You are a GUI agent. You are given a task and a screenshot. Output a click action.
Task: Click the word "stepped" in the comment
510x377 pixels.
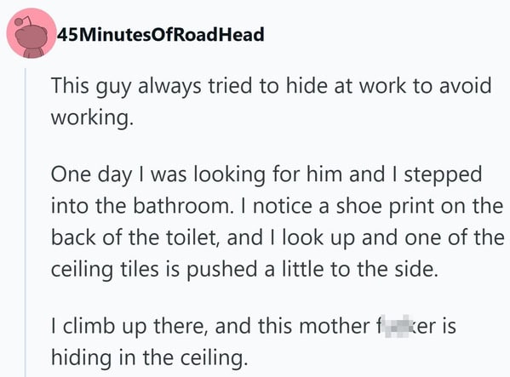pos(443,175)
